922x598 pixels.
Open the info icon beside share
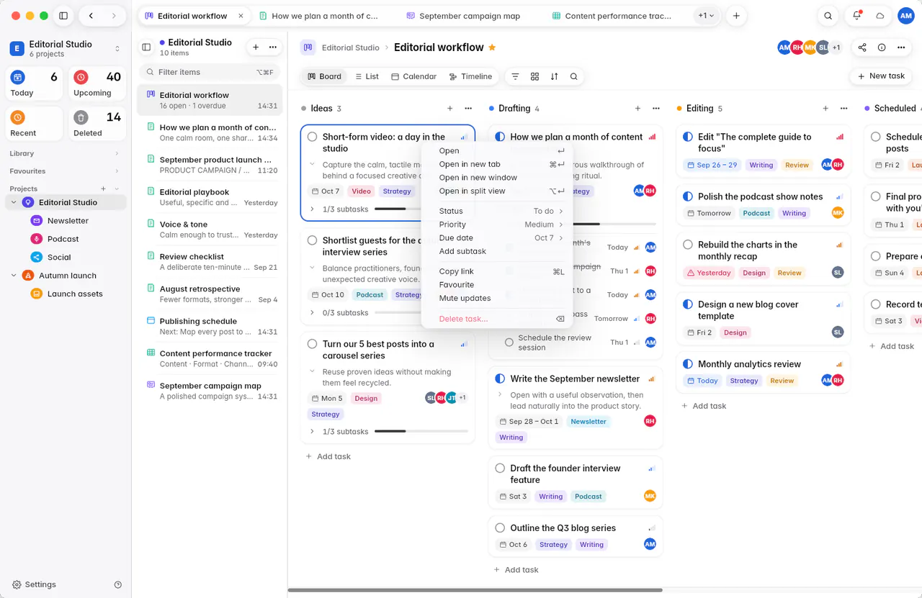pos(882,47)
